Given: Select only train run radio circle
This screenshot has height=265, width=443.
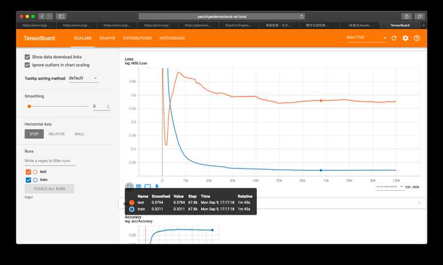Looking at the screenshot, I should point(35,180).
